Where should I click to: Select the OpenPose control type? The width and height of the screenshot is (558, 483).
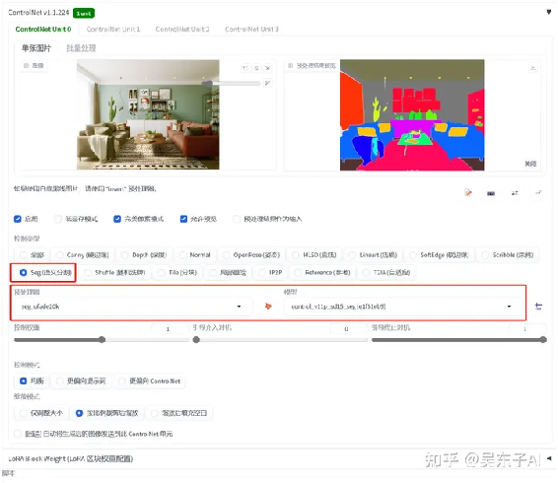point(252,255)
